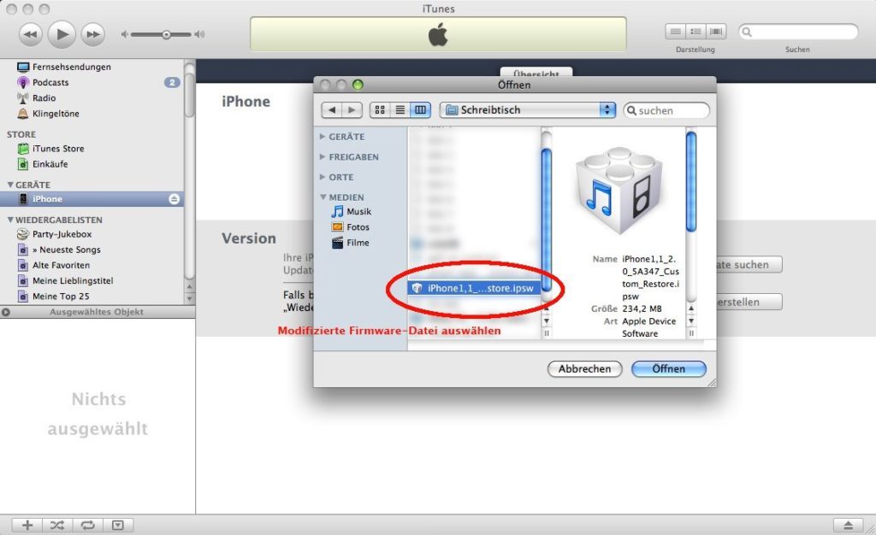
Task: Open the Schreibtisch location dropdown
Action: tap(527, 110)
